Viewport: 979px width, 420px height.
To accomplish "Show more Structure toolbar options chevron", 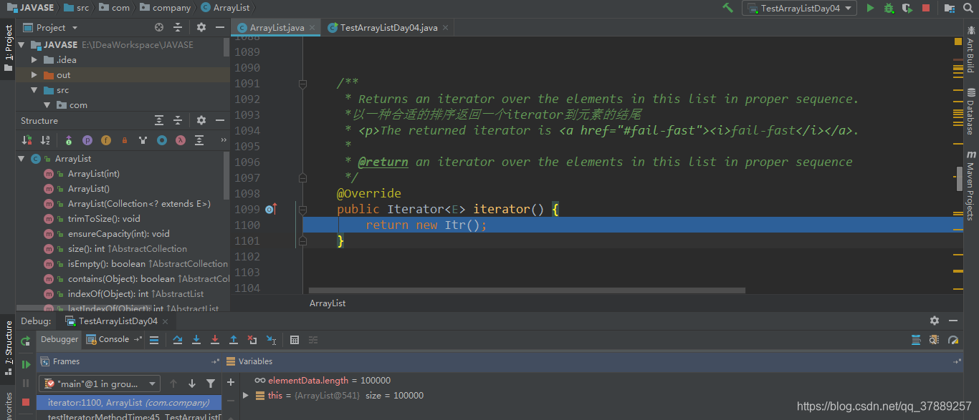I will (223, 140).
